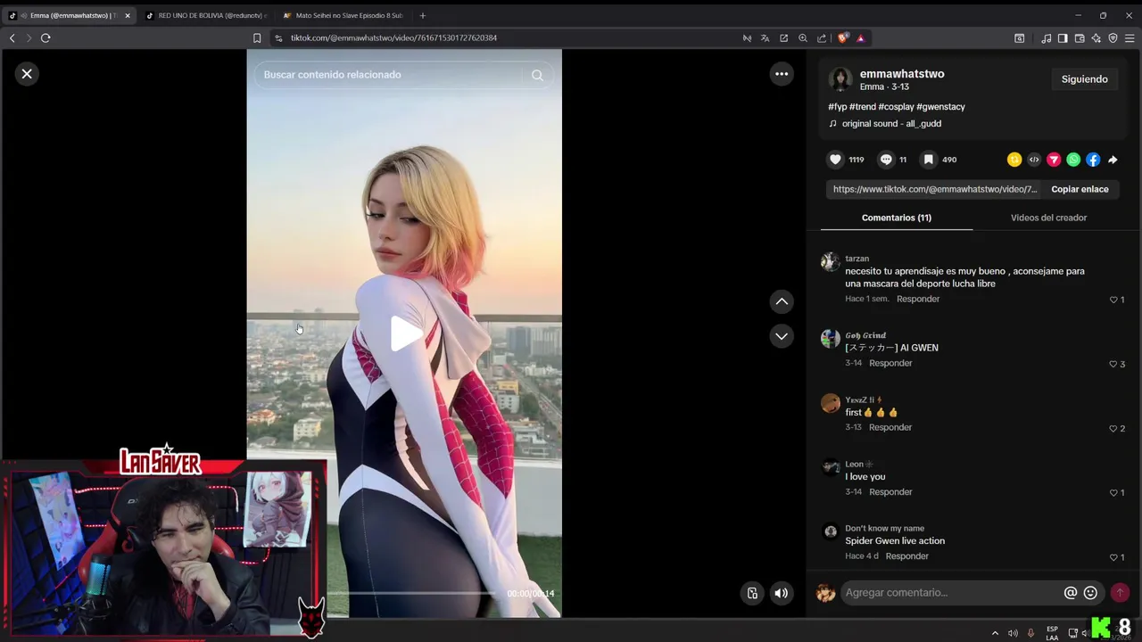Screen dimensions: 1142x642
Task: Switch to RED UNO DE BOLIVIA browser tab
Action: click(x=205, y=15)
